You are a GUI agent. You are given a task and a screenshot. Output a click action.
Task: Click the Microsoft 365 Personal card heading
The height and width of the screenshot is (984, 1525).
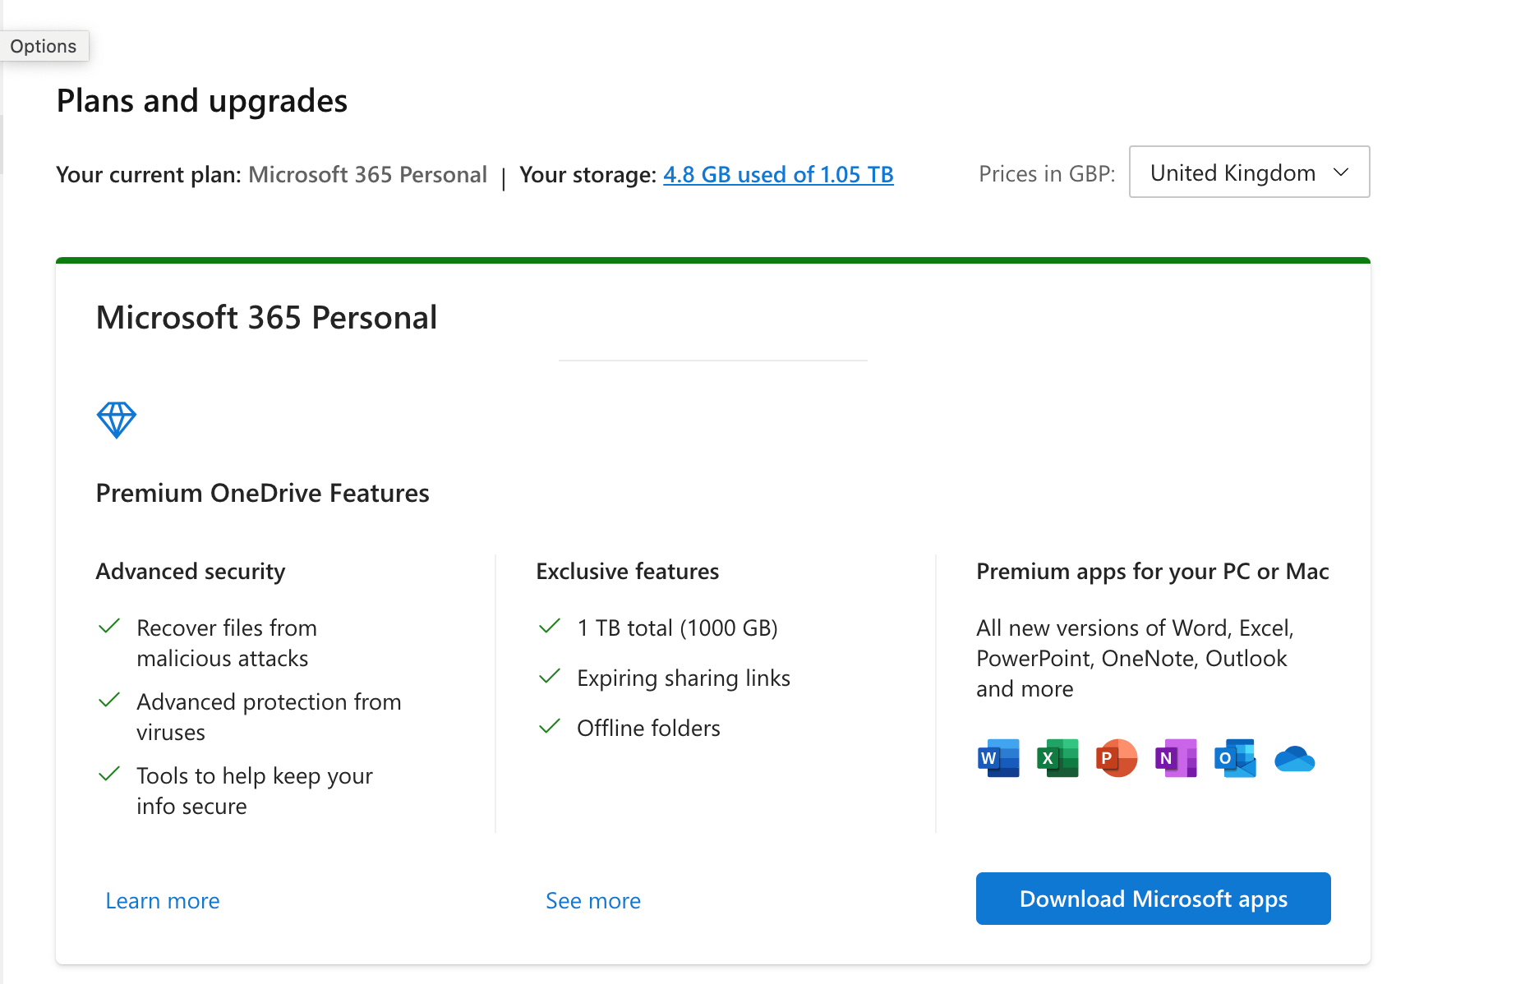pyautogui.click(x=266, y=318)
